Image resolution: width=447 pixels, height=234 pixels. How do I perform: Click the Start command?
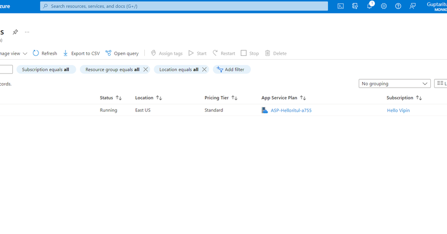point(197,53)
